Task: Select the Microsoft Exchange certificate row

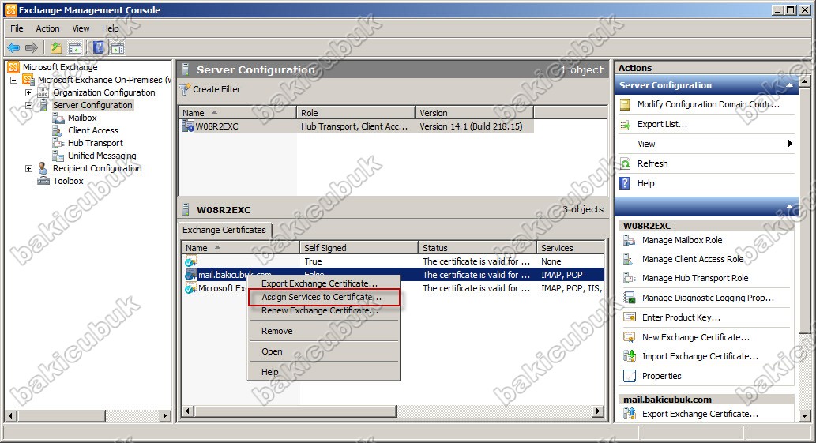Action: (393, 288)
